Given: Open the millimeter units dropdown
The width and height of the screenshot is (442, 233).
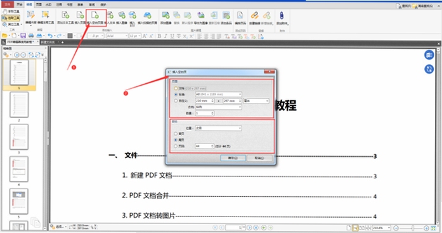Looking at the screenshot, I should tap(256, 101).
